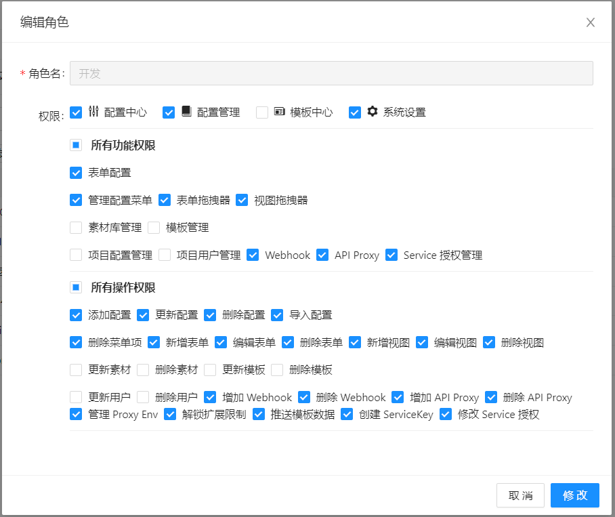Click the 配置中心 sliders icon
615x517 pixels.
coord(94,112)
